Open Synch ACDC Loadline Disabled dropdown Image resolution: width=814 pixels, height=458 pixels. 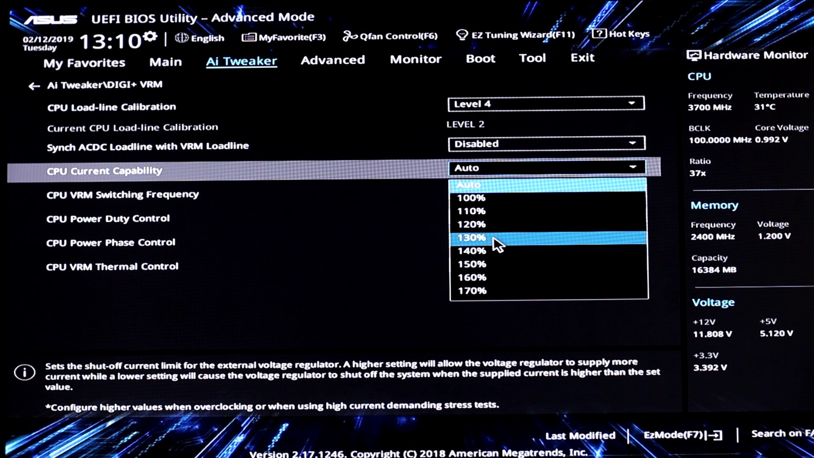[x=546, y=143]
